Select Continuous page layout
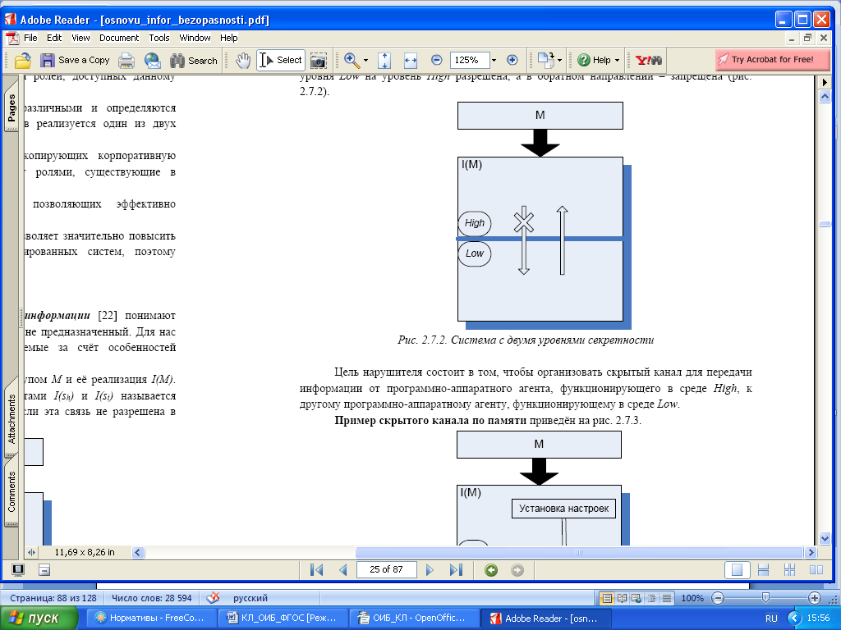The image size is (841, 630). (763, 570)
